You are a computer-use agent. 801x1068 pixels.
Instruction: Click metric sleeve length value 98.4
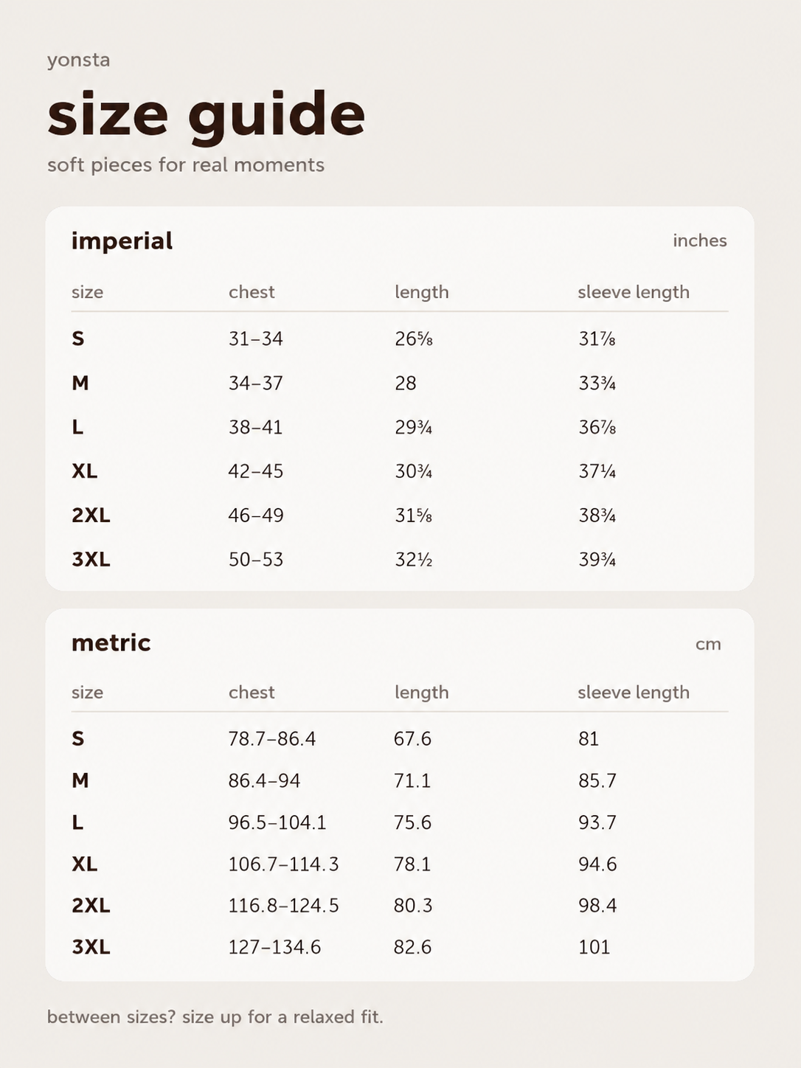tap(597, 905)
